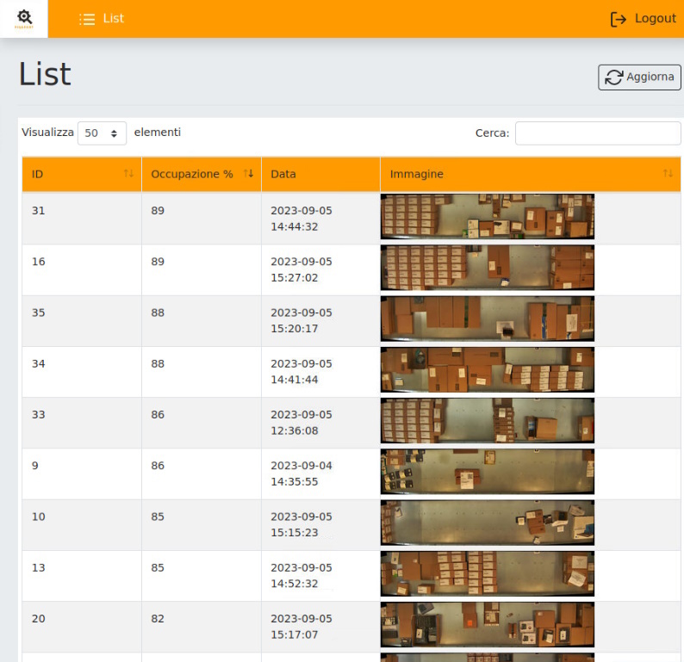
Task: Click date 2023-09-05 14:41:44
Action: coord(302,372)
